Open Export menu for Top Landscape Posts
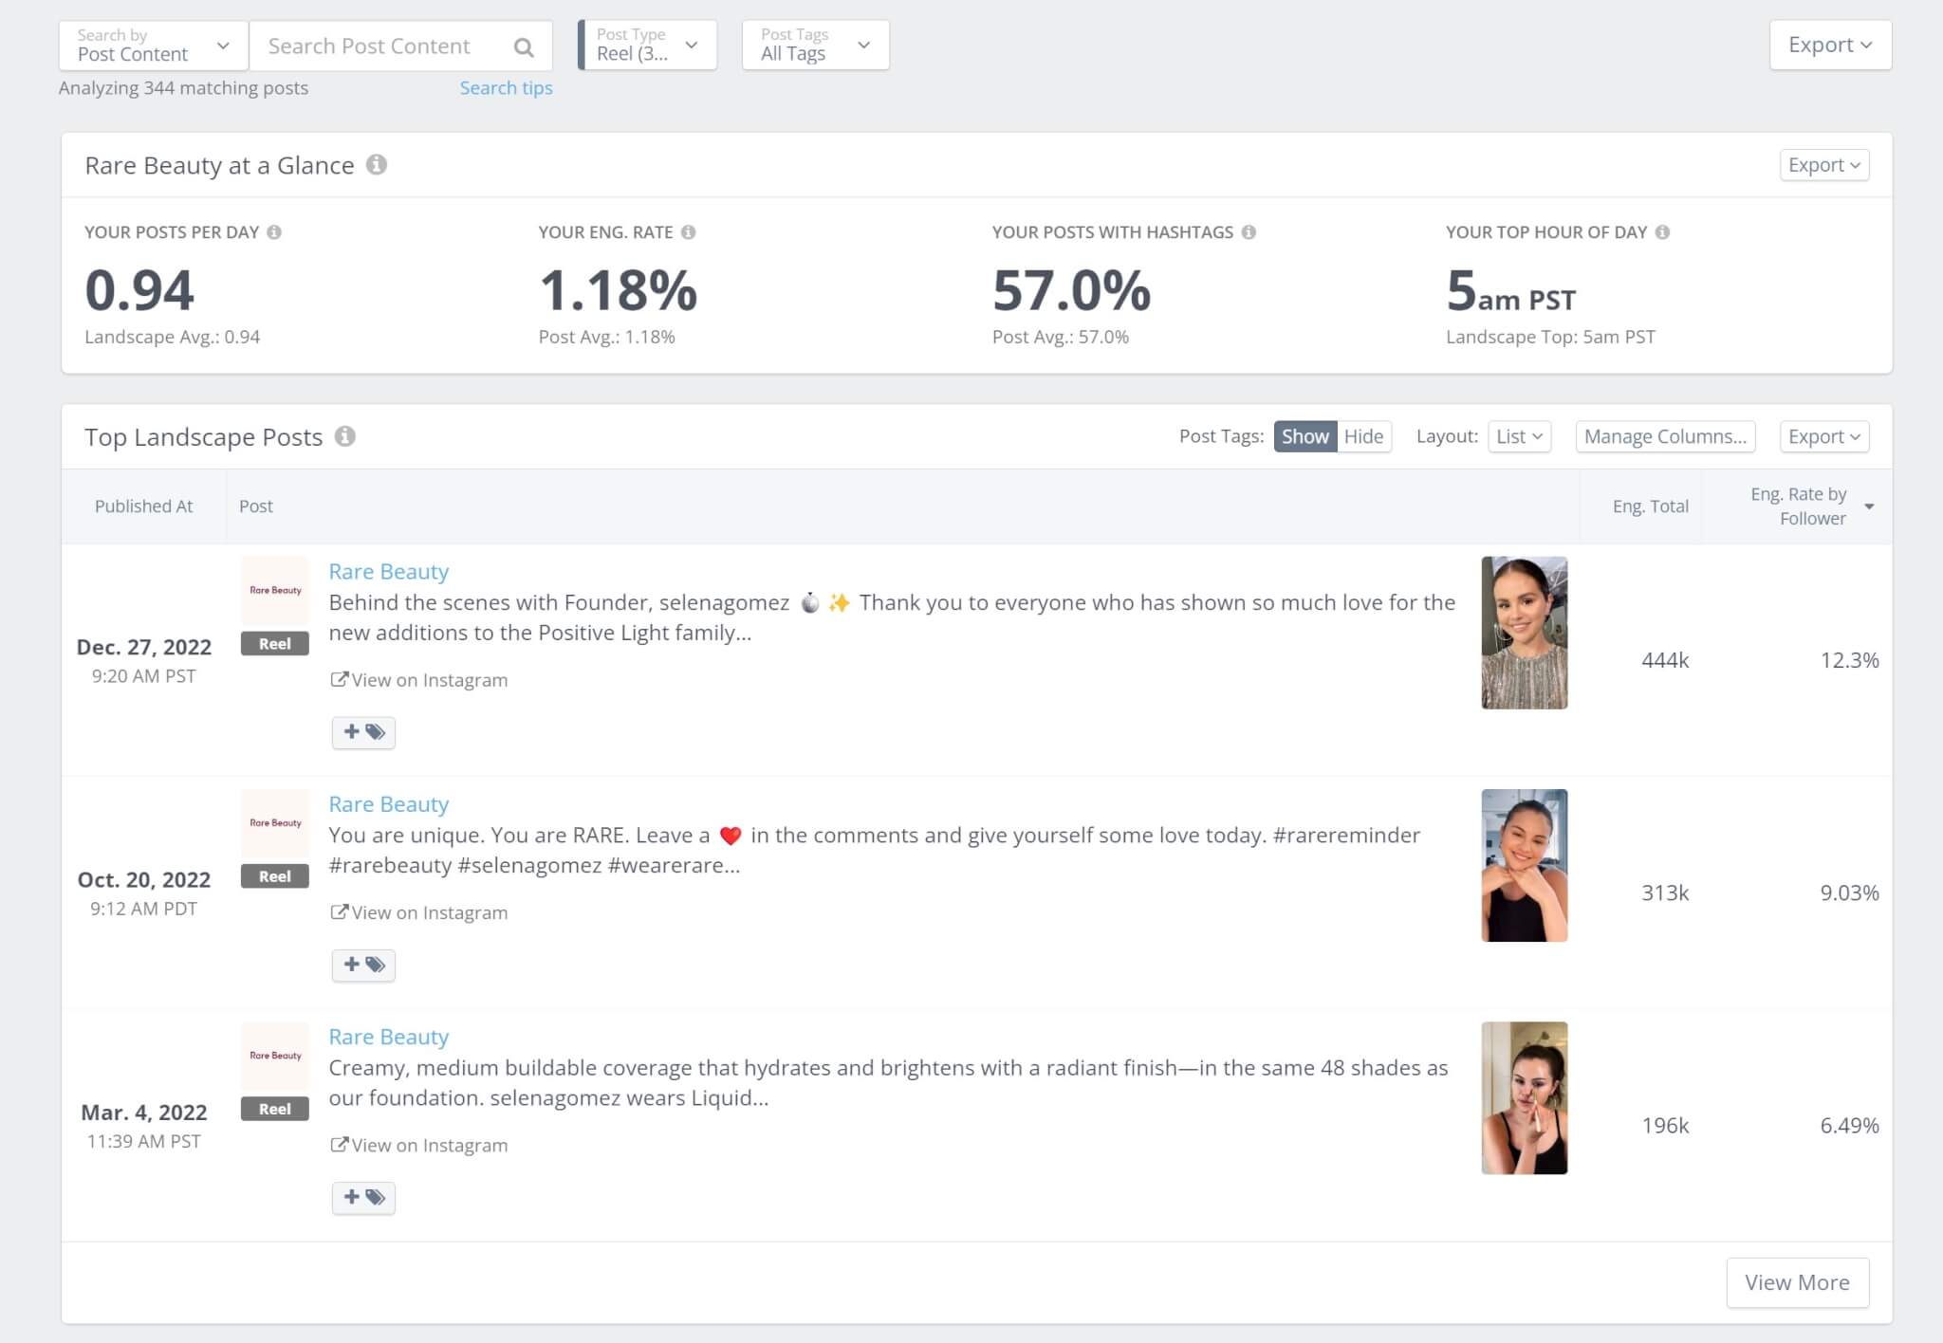The image size is (1943, 1343). click(x=1823, y=436)
